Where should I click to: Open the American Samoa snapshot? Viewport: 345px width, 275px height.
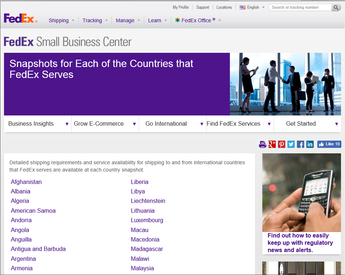pyautogui.click(x=33, y=211)
